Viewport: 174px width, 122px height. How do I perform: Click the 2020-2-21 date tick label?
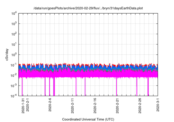click(x=117, y=106)
